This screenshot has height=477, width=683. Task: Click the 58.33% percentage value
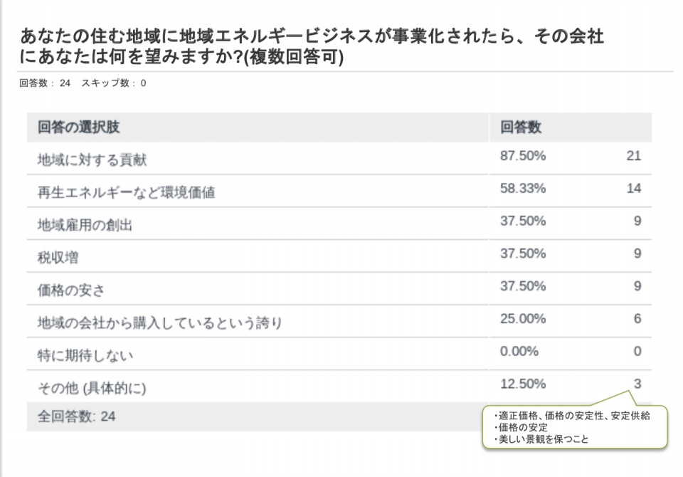523,189
